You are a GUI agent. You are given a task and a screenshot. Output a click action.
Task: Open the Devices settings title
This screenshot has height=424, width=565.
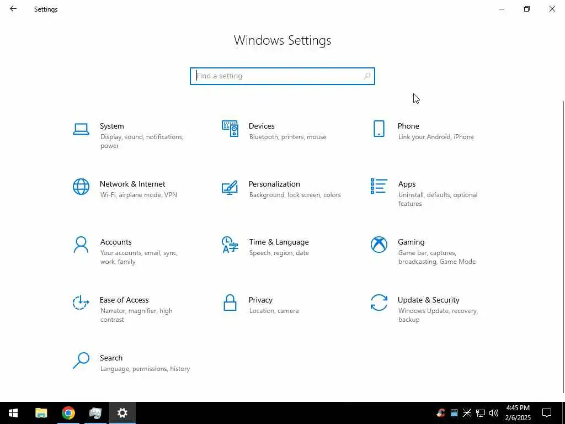tap(262, 126)
